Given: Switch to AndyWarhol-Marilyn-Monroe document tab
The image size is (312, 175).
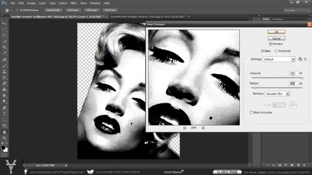Looking at the screenshot, I should coord(148,17).
